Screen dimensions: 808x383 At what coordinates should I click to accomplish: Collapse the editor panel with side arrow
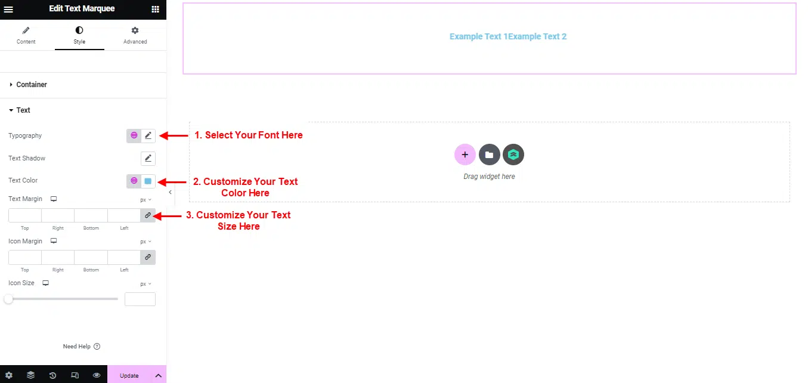point(170,192)
